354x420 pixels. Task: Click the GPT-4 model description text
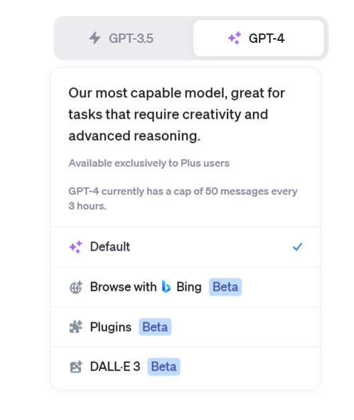[x=177, y=115]
